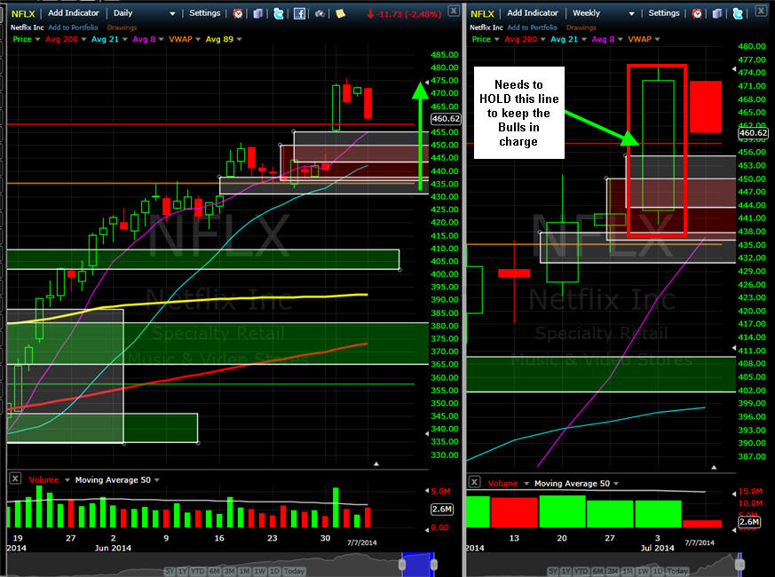Viewport: 775px width, 577px height.
Task: Share Daily chart via Facebook icon
Action: 299,13
